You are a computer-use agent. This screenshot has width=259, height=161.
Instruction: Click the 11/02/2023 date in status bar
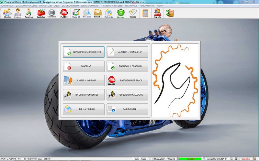click(x=159, y=159)
